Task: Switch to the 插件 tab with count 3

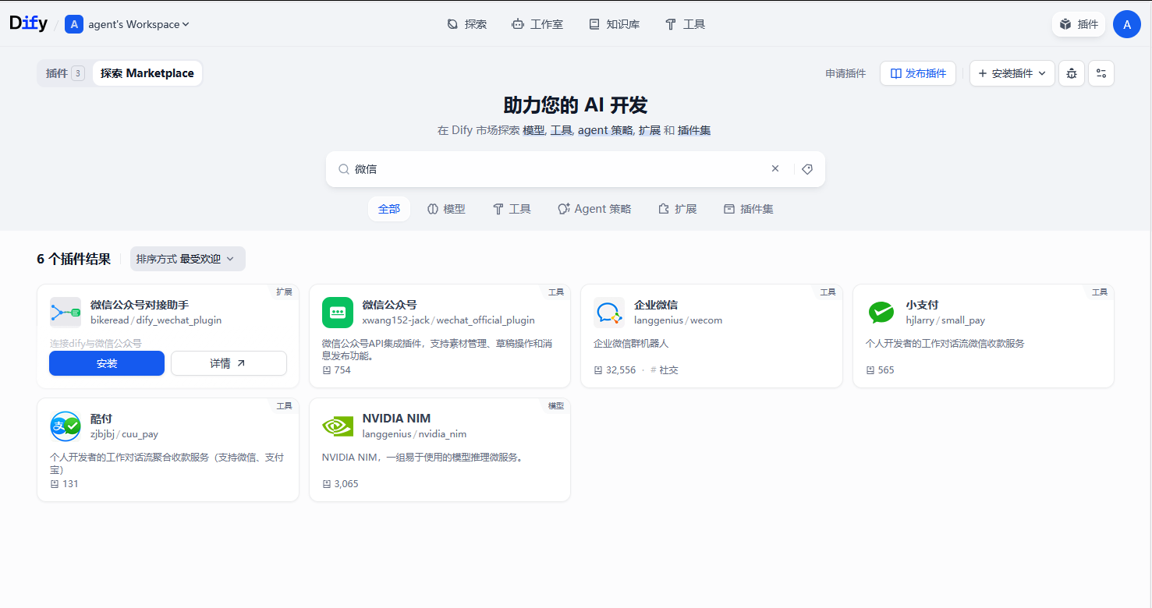Action: 65,73
